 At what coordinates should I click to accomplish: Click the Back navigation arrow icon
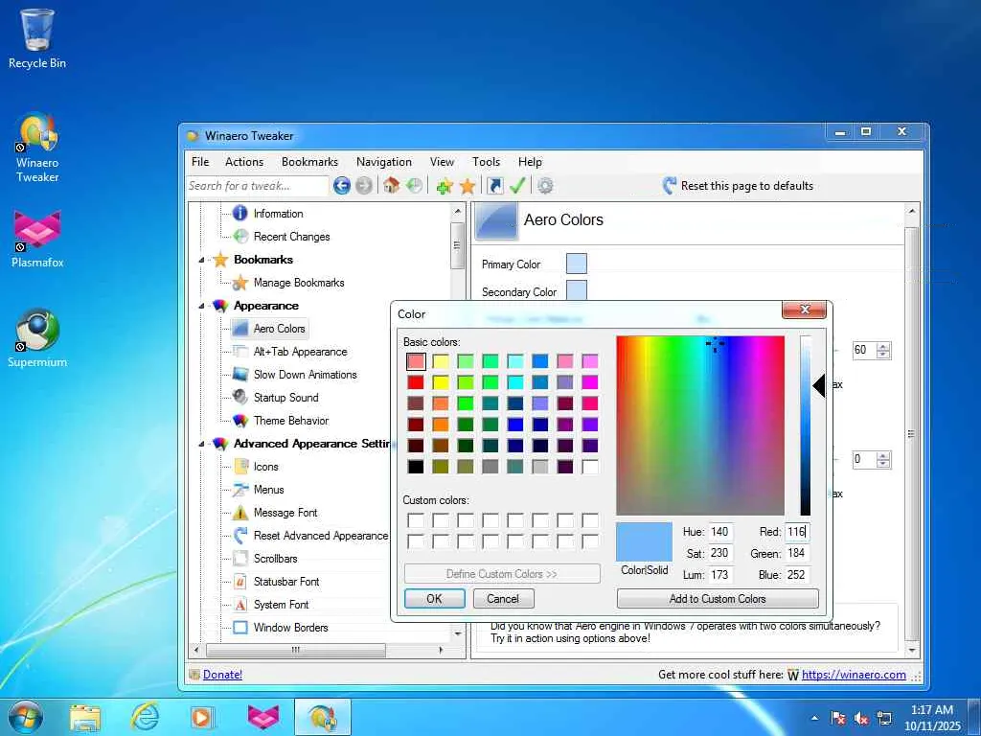pos(342,185)
